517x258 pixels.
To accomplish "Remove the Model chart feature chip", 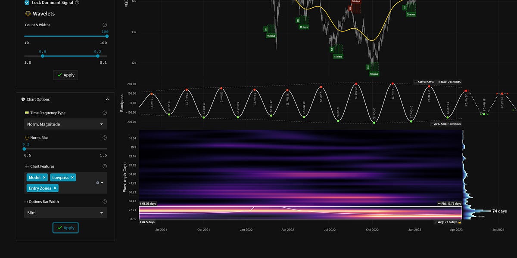I will point(44,177).
